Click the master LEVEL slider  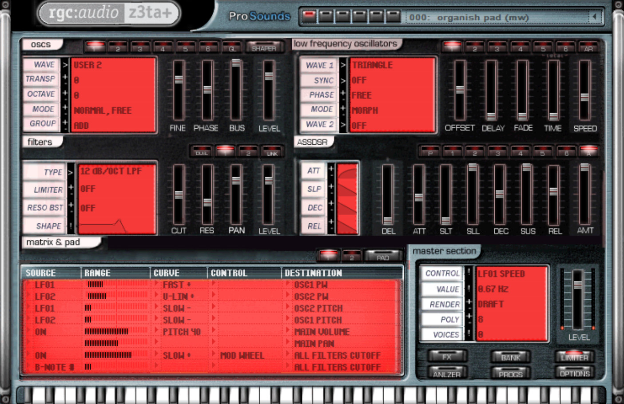tap(577, 300)
